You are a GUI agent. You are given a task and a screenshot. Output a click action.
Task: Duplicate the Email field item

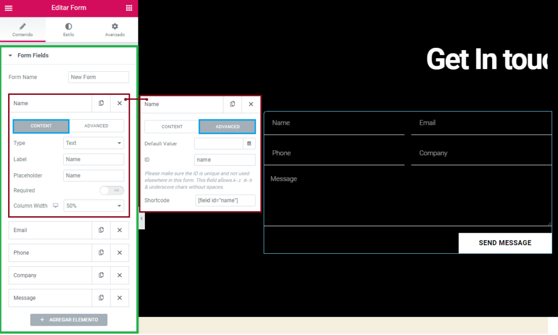coord(101,230)
